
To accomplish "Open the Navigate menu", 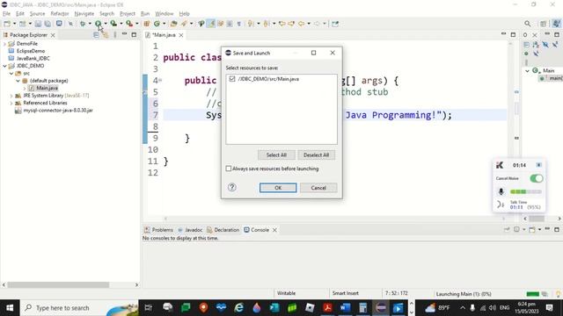I will coord(84,14).
